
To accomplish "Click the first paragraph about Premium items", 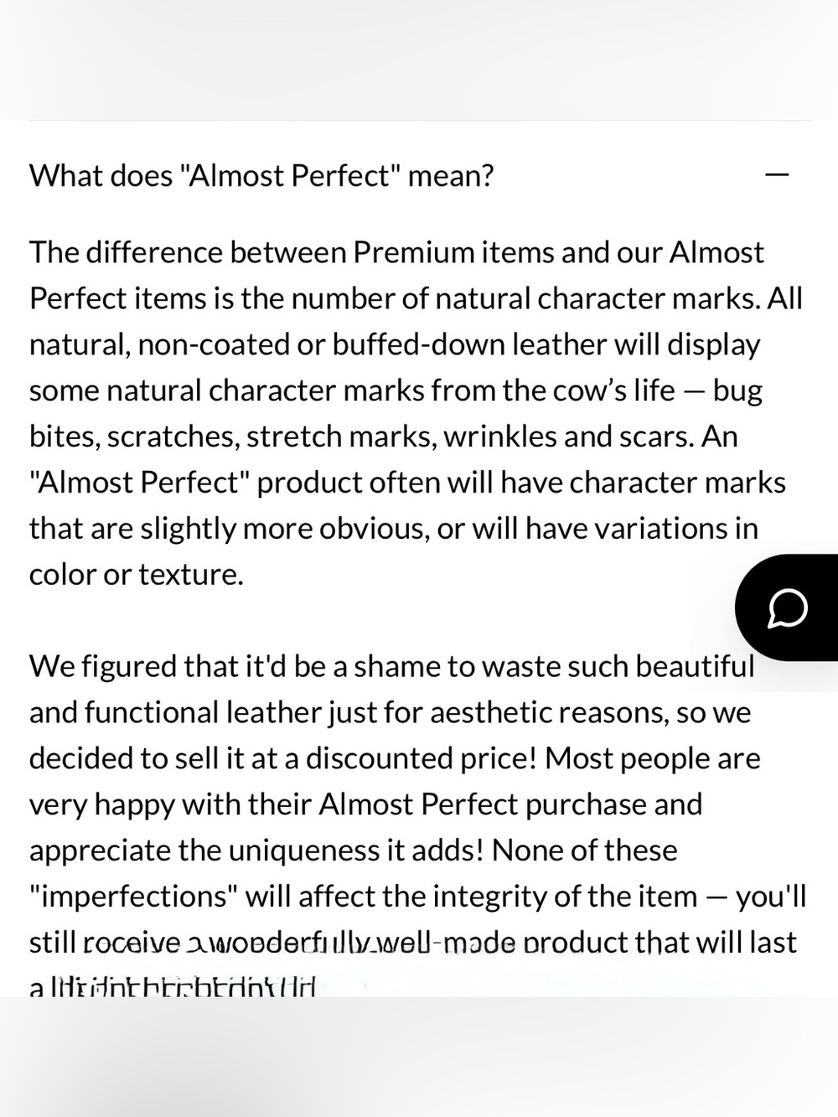I will [x=416, y=413].
